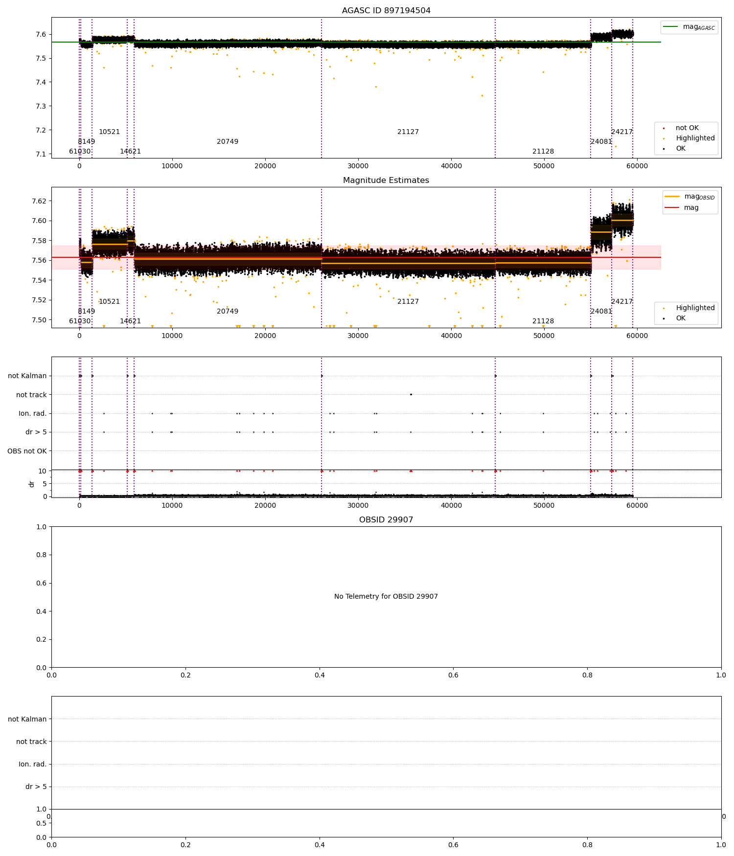The width and height of the screenshot is (734, 856).
Task: Click 'not Kalman' label in the bottom plot
Action: click(x=27, y=720)
